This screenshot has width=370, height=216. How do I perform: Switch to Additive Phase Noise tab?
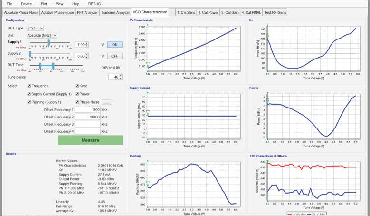click(x=57, y=12)
